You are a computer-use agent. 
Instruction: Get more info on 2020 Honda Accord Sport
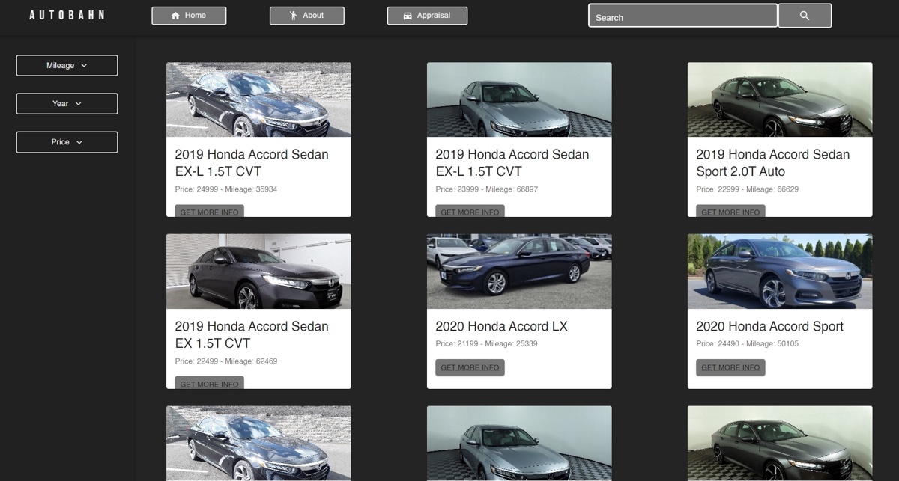click(730, 367)
